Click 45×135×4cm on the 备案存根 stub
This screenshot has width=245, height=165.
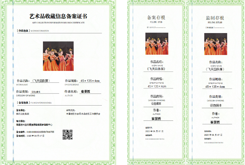point(157,86)
